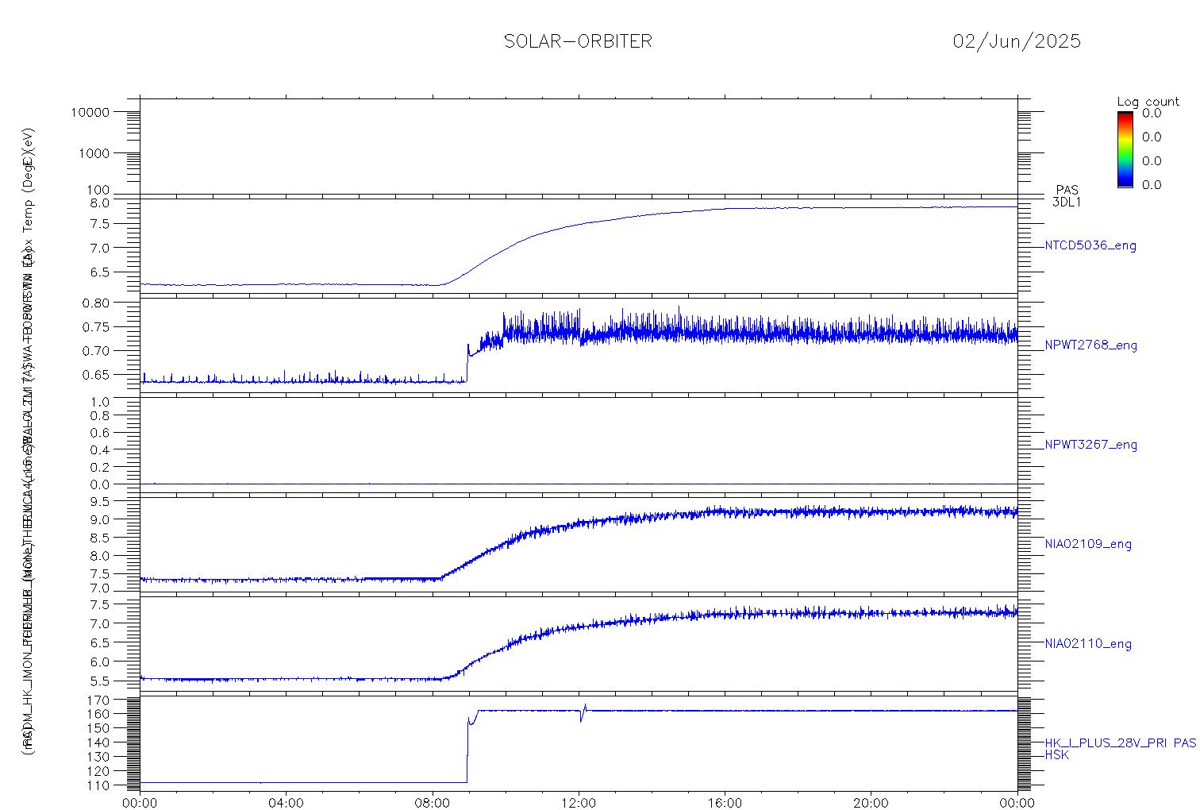Click the PAS 3DL1 panel label
This screenshot has height=810, width=1200.
pos(1067,195)
